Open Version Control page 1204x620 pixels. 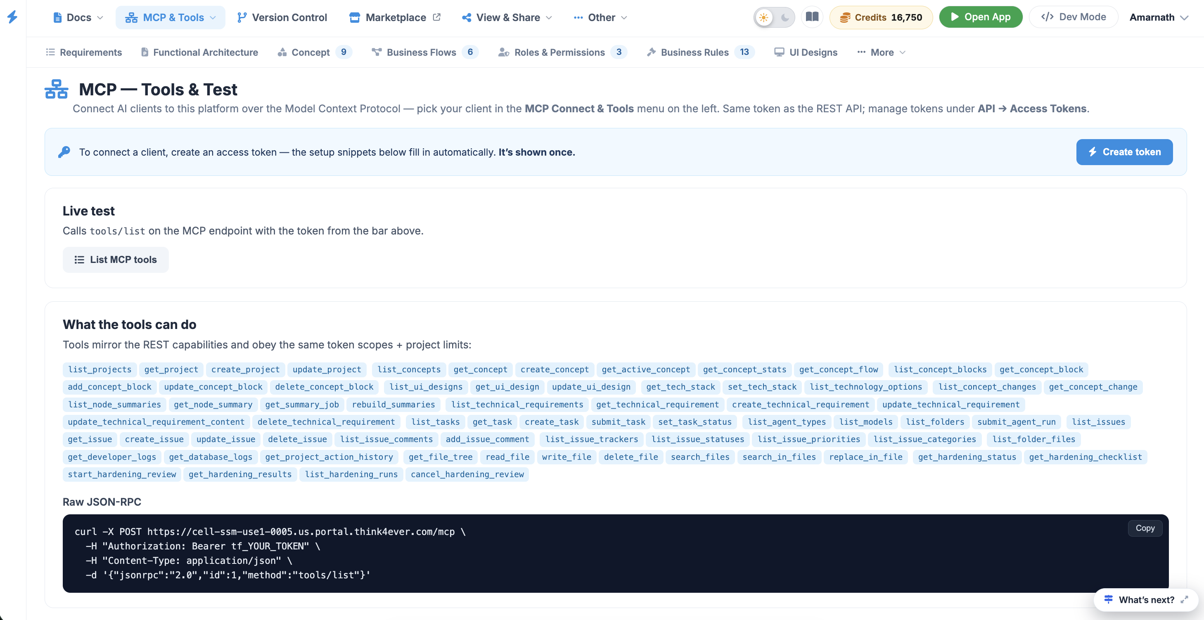pyautogui.click(x=282, y=18)
